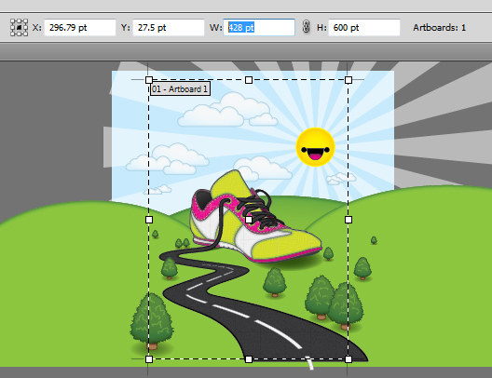Click the artboard's bottom-right corner handle
492x378 pixels.
pyautogui.click(x=348, y=359)
